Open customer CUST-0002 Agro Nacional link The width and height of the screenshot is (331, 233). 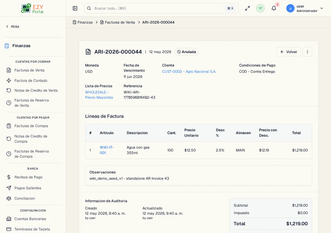tap(189, 71)
